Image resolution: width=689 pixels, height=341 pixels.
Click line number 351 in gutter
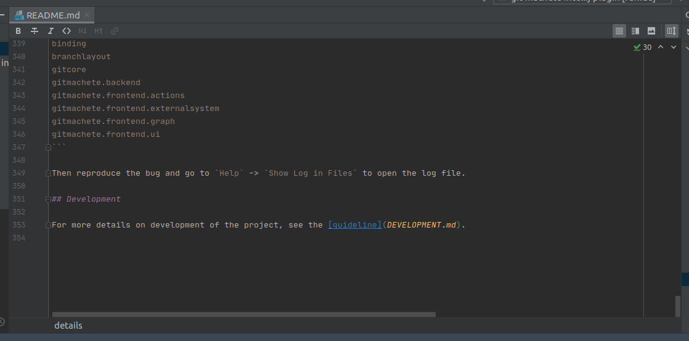(18, 199)
